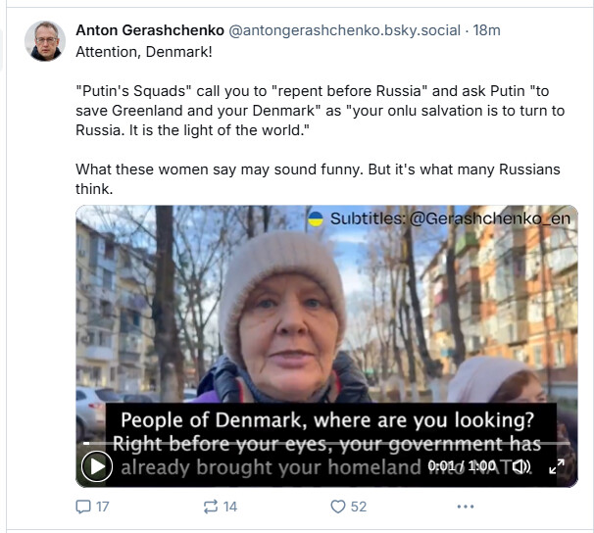The image size is (594, 533).
Task: Like the post with the heart icon
Action: pyautogui.click(x=337, y=507)
